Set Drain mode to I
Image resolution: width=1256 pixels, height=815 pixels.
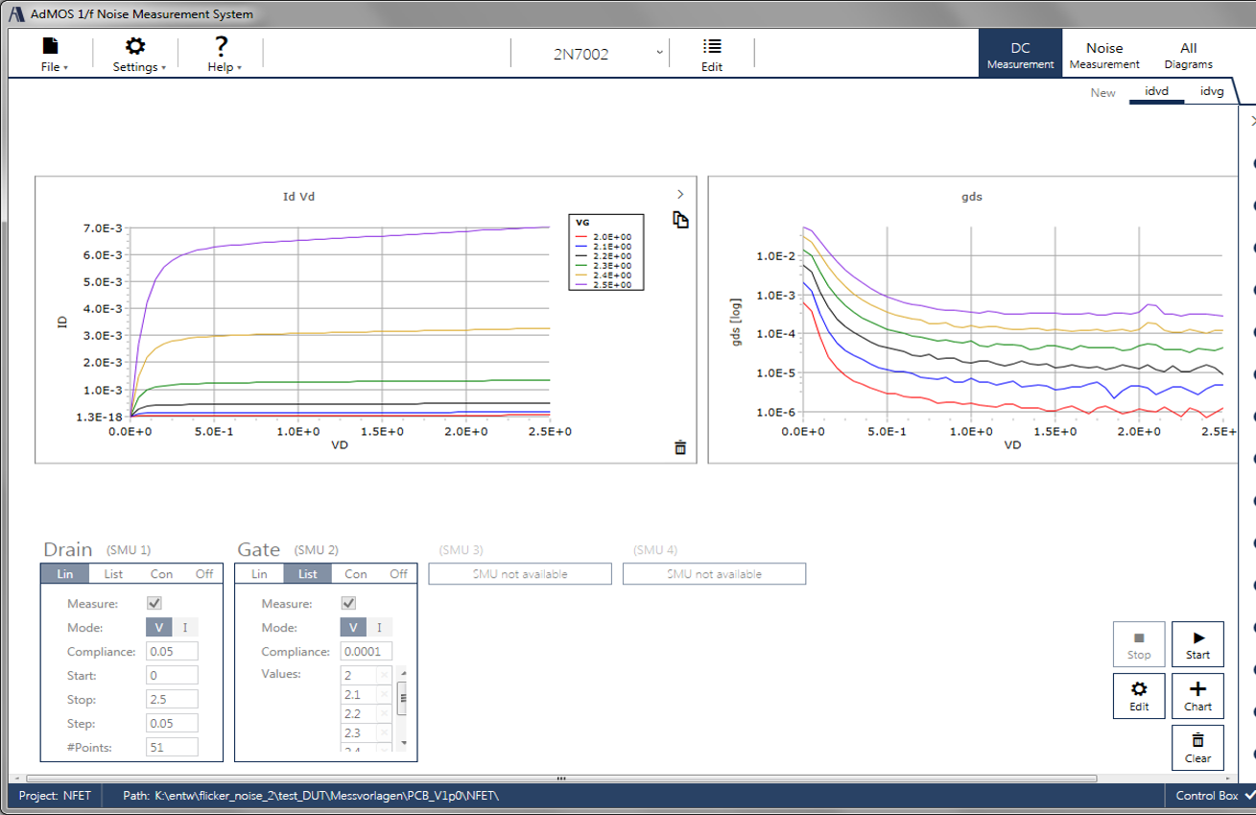pyautogui.click(x=185, y=628)
